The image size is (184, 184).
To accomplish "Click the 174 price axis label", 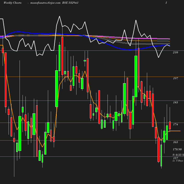I will point(176,124).
